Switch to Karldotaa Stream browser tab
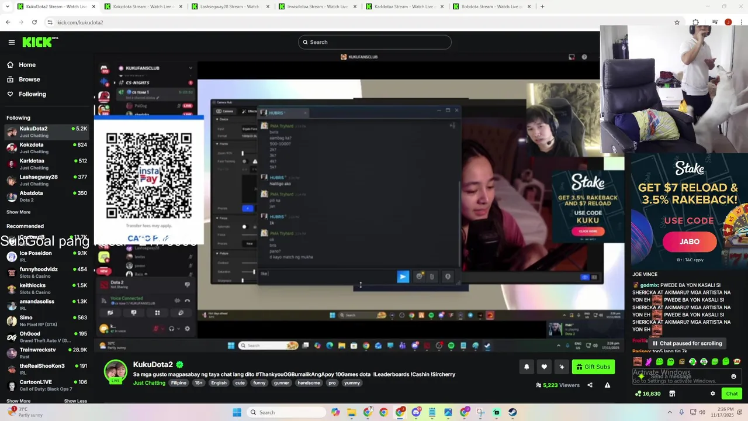The height and width of the screenshot is (421, 748). coord(404,6)
